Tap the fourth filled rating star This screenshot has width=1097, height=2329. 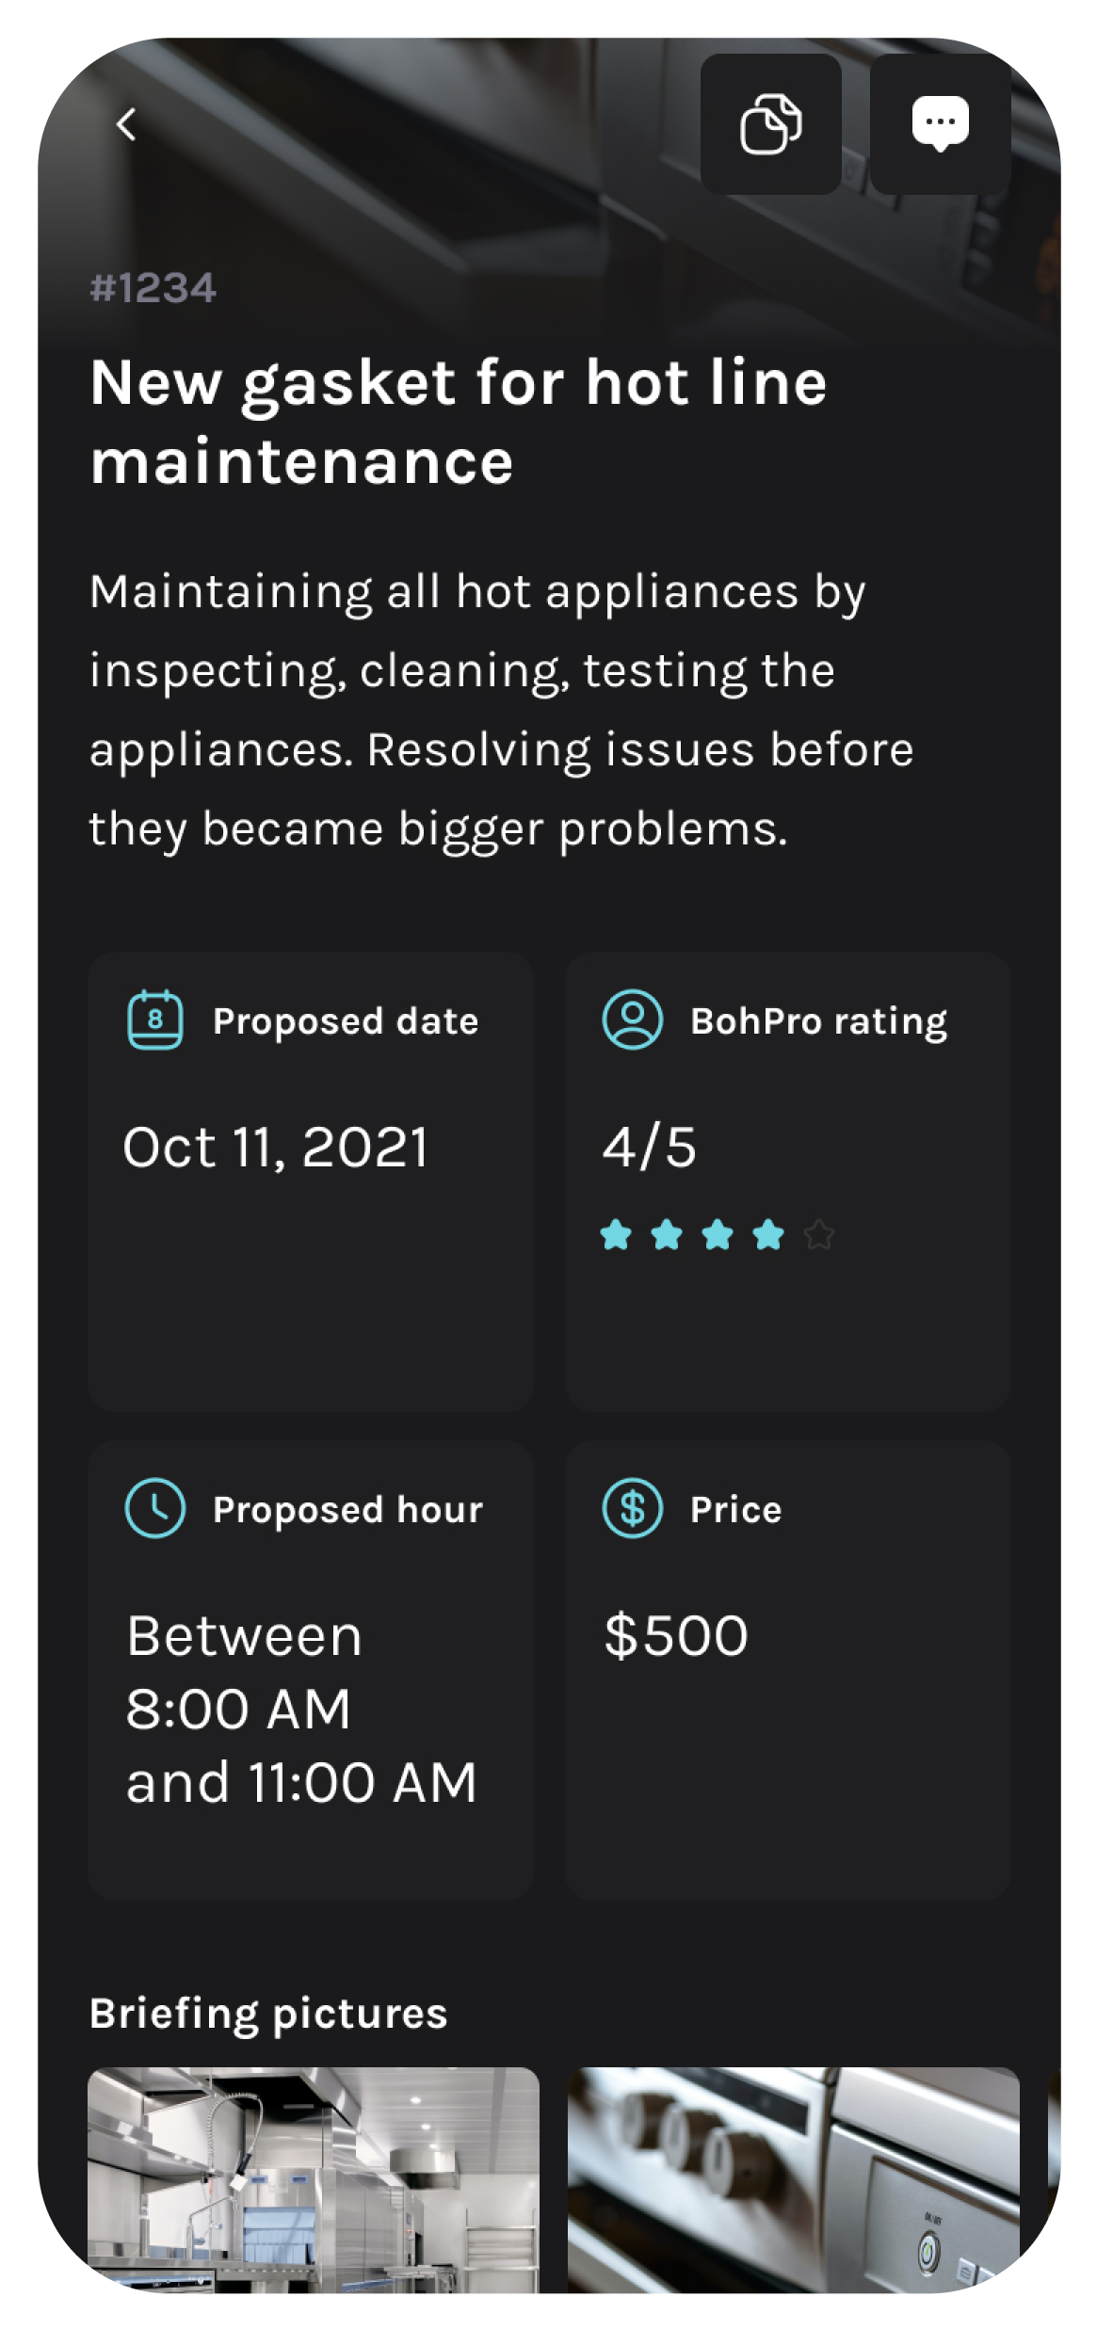point(768,1234)
